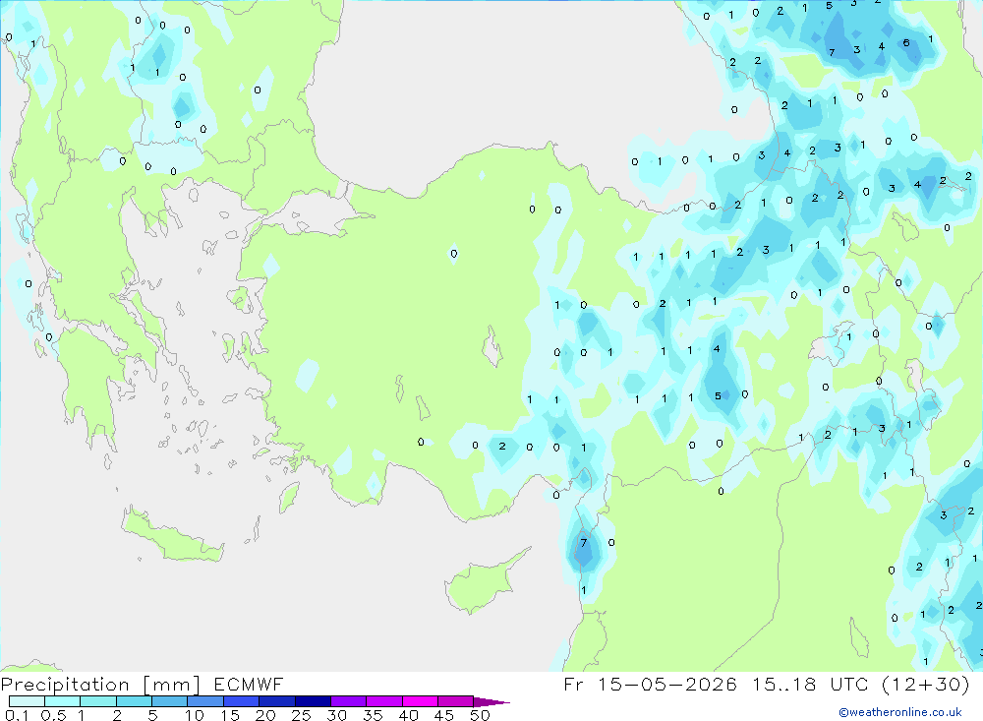Click the 20–25 mm dark blue swatch

pos(276,701)
